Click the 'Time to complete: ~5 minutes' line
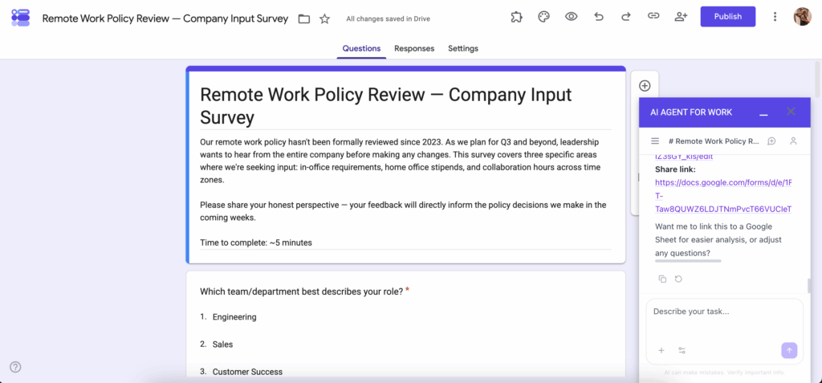Viewport: 822px width, 383px height. point(256,243)
